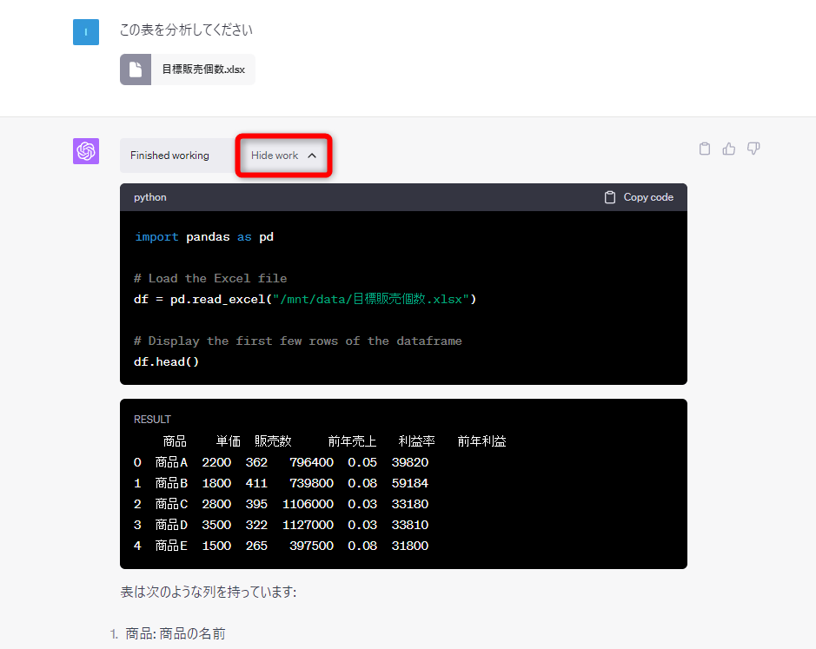Click the blue user avatar icon
Image resolution: width=816 pixels, height=649 pixels.
[85, 31]
